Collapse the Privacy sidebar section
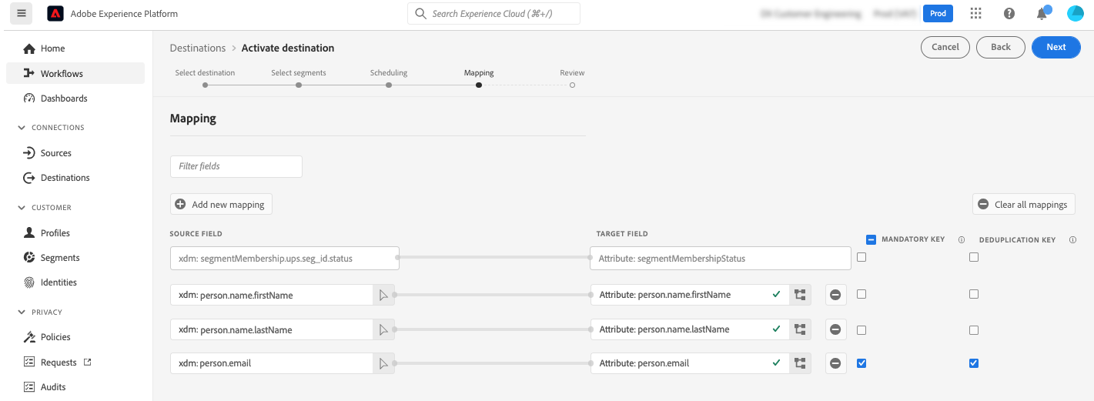This screenshot has height=401, width=1094. 22,312
